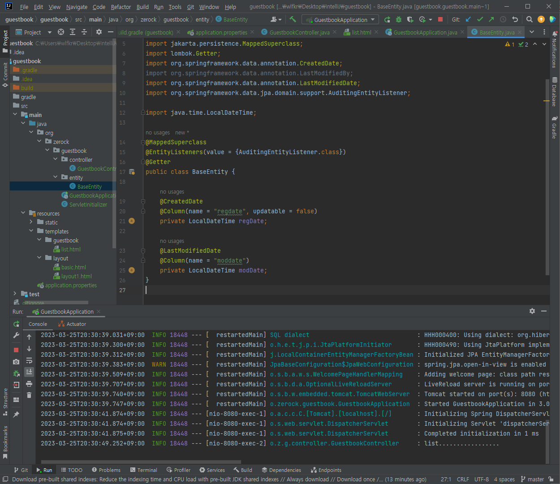
Task: Clear console output with trash icon
Action: click(x=29, y=395)
